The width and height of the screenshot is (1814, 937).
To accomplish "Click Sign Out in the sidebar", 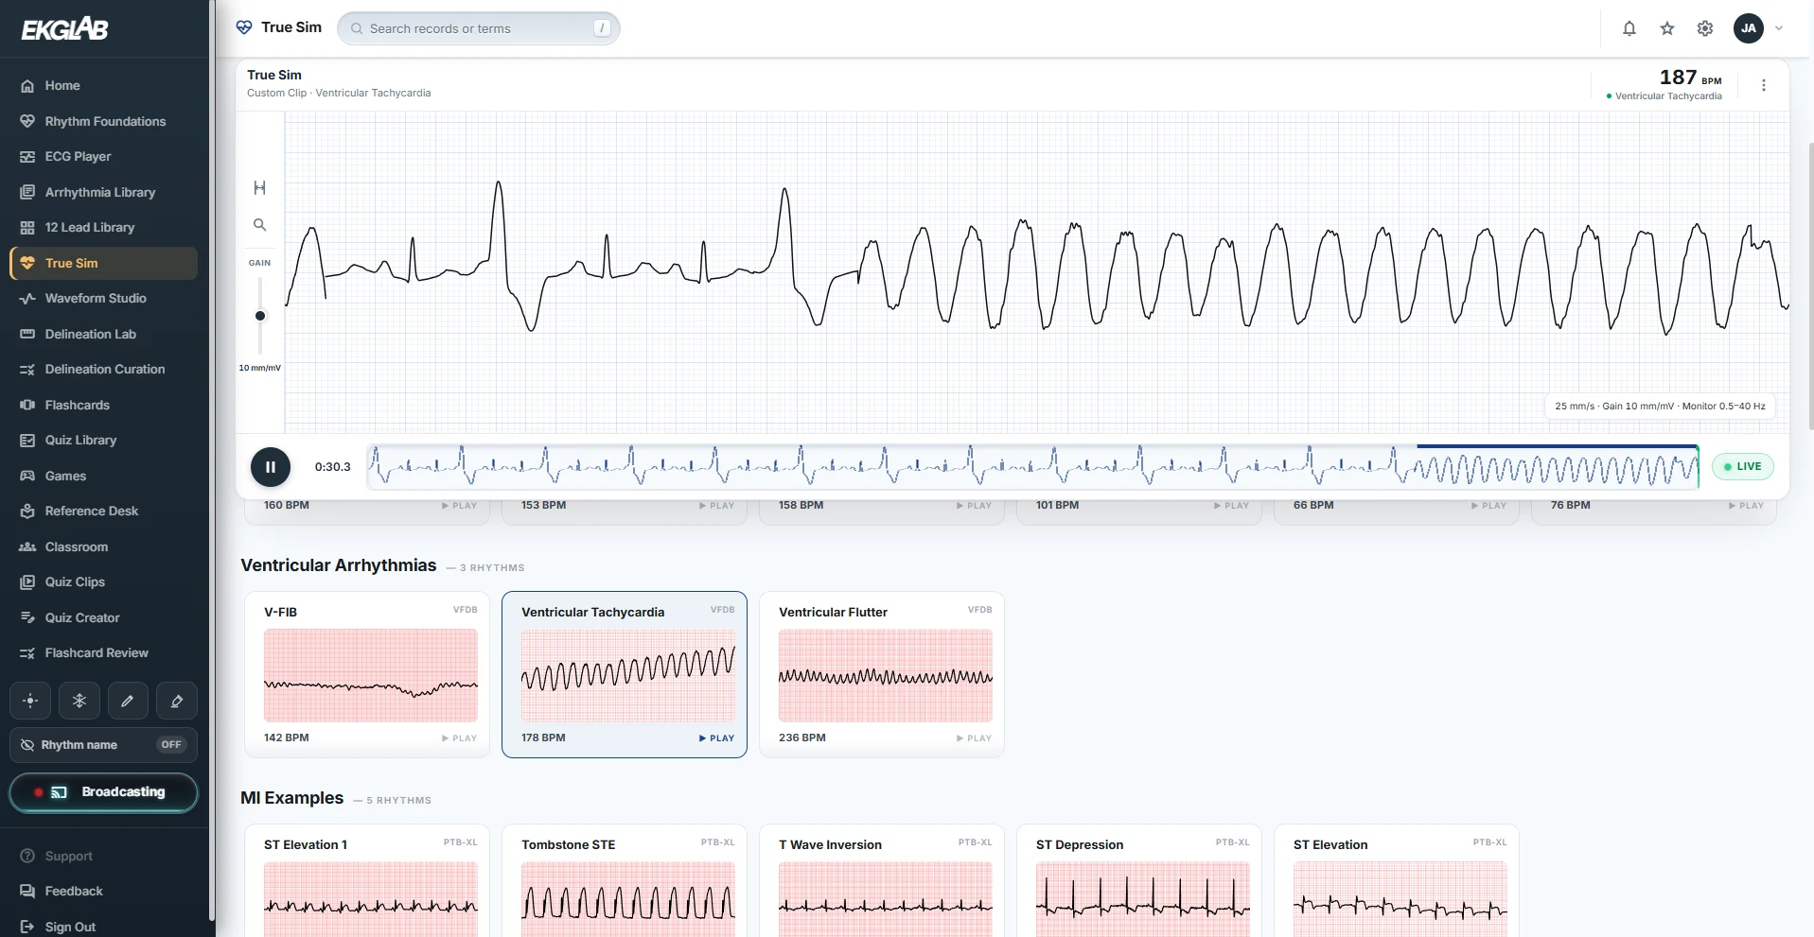I will (103, 927).
